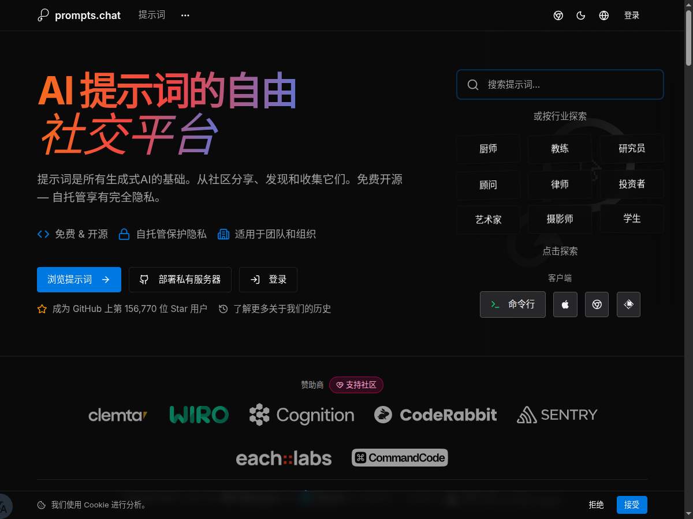Accept cookies with the 接受 button
The height and width of the screenshot is (519, 693).
pos(632,505)
